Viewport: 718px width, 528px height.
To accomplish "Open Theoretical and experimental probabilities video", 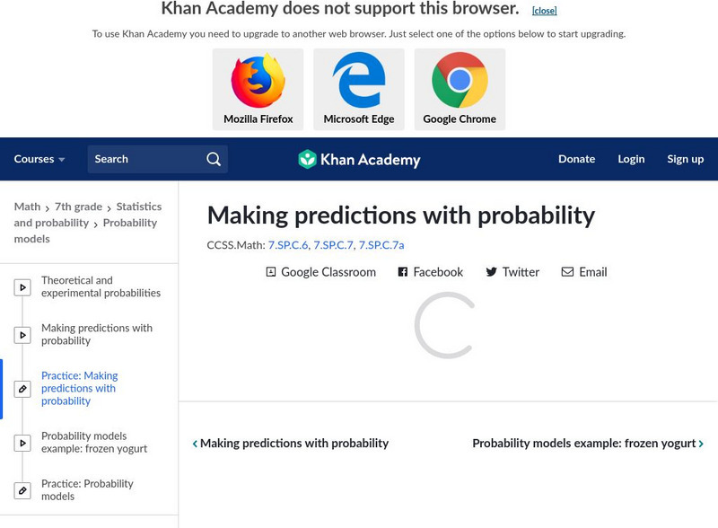I will 101,286.
